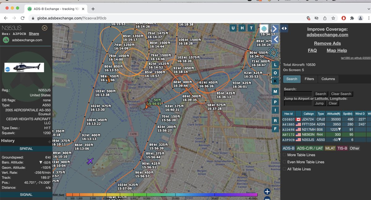Toggle the M map option button
This screenshot has height=200, width=371.
[275, 92]
